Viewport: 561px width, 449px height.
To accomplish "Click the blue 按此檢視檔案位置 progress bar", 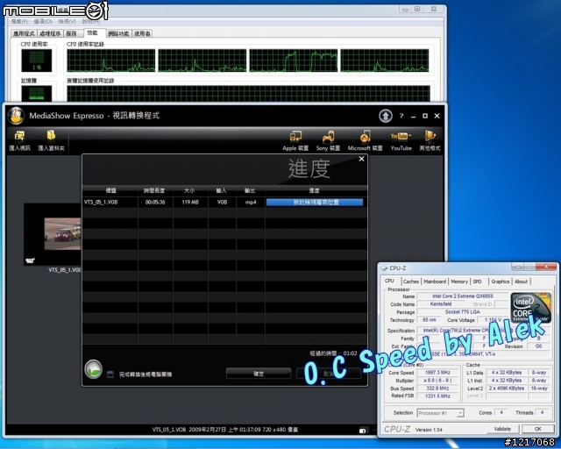I will click(315, 203).
